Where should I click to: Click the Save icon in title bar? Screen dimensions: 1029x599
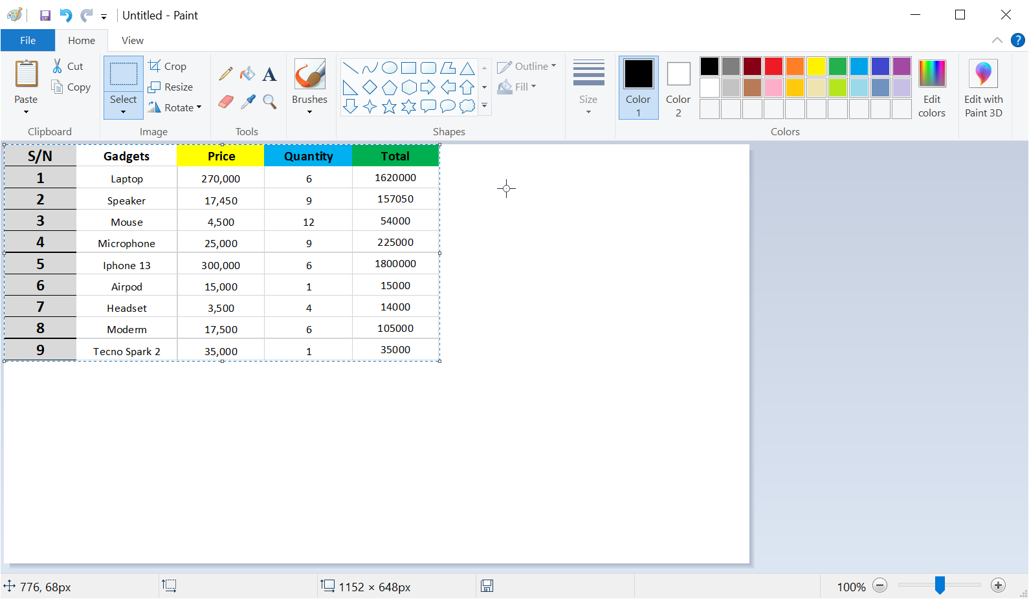[45, 16]
